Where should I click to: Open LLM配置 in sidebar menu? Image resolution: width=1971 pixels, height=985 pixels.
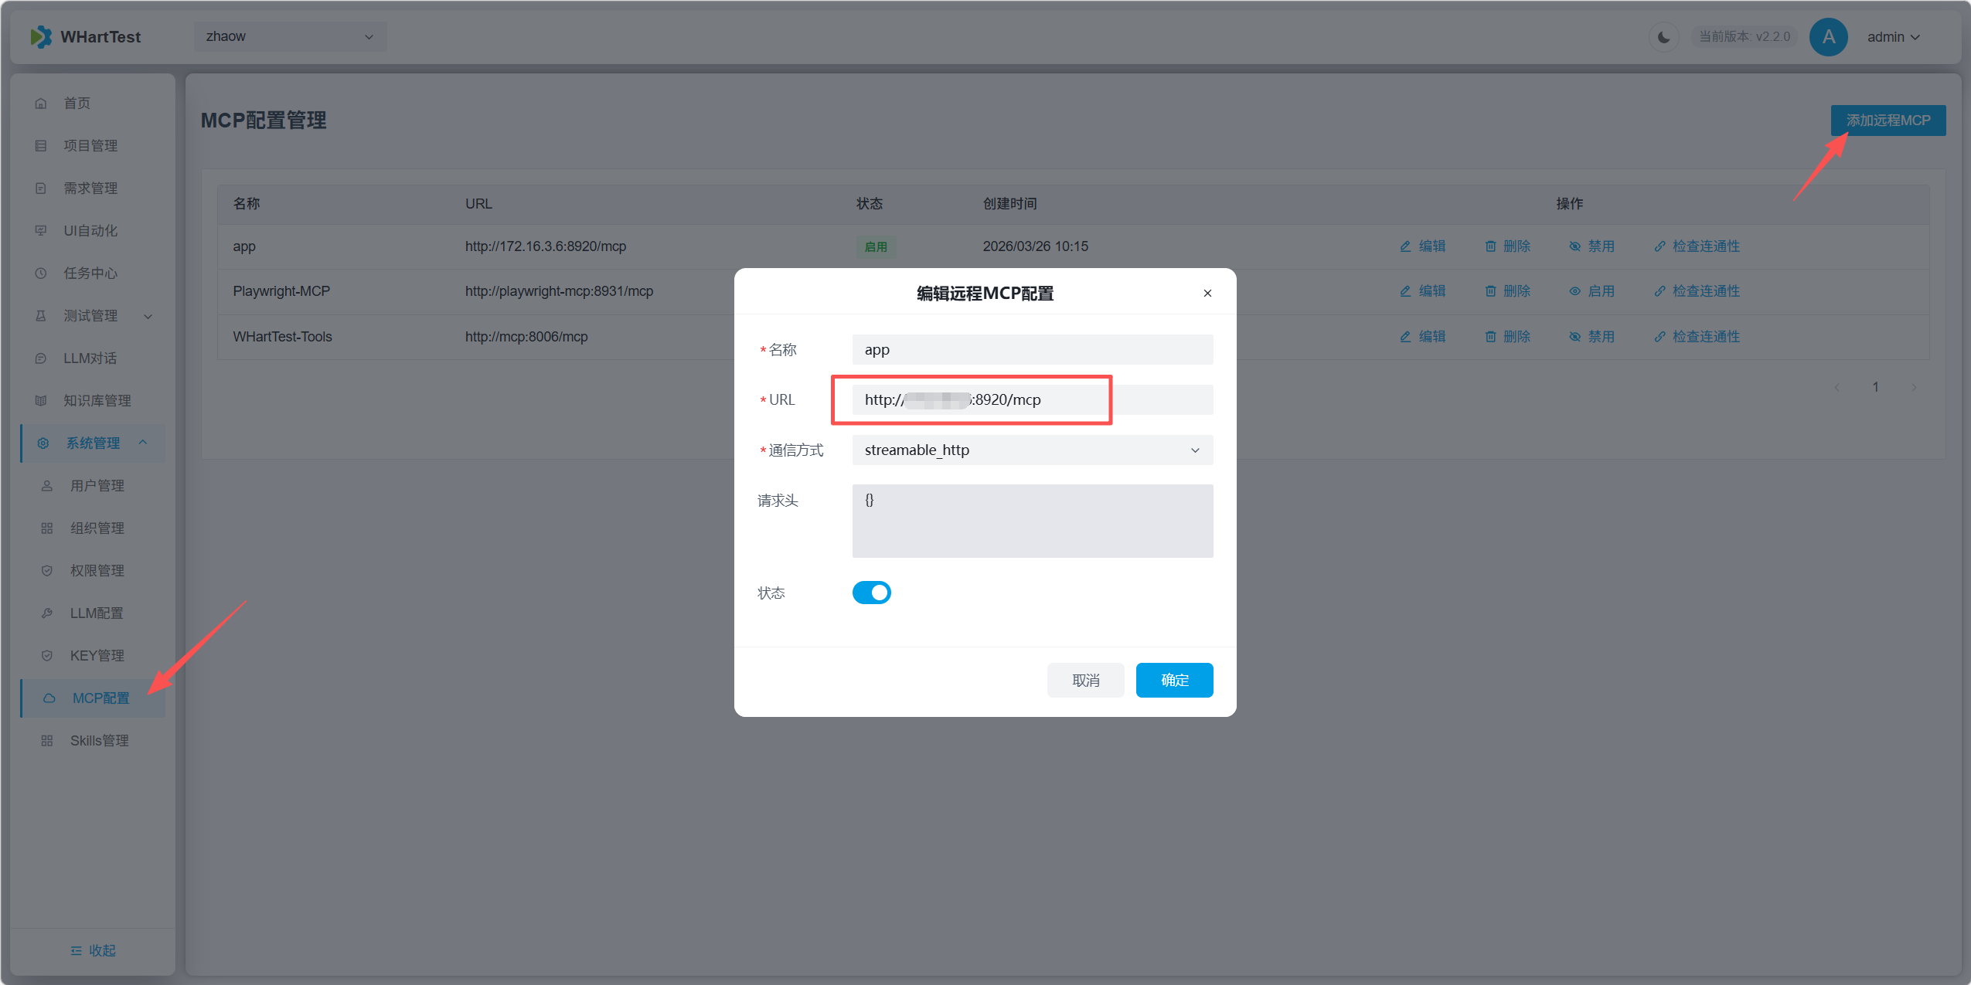pos(97,613)
